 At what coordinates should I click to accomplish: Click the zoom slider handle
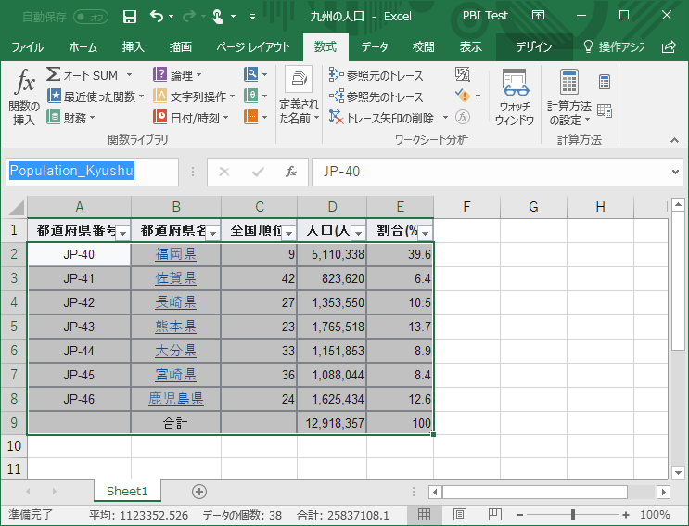click(572, 515)
